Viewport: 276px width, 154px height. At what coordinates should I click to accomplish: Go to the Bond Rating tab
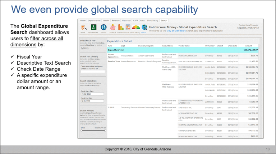pyautogui.click(x=153, y=20)
